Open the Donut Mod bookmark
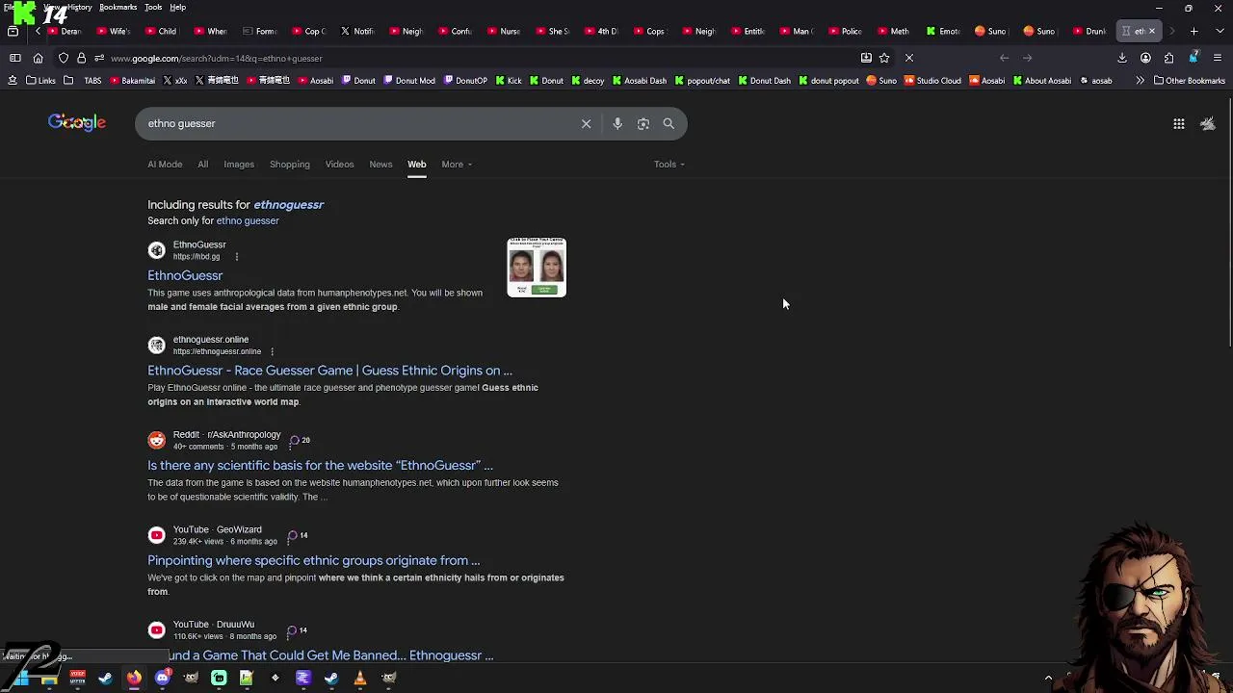The width and height of the screenshot is (1233, 693). [x=408, y=81]
